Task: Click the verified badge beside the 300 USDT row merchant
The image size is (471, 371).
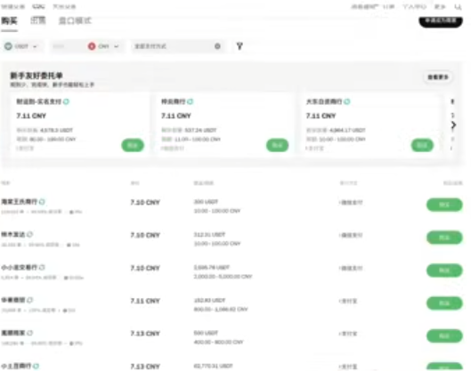Action: 42,202
